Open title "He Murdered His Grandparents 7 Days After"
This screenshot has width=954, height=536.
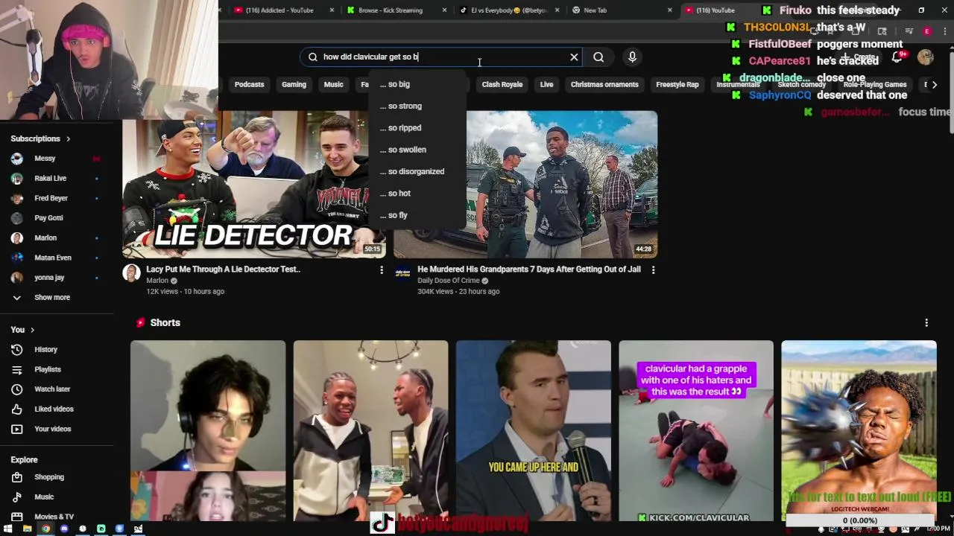tap(529, 269)
